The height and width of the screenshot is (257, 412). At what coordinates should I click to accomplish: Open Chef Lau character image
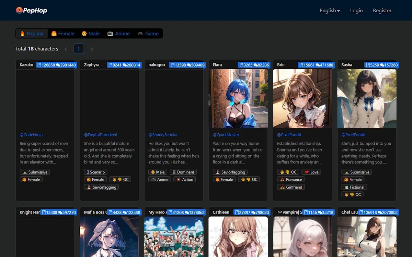tap(367, 237)
